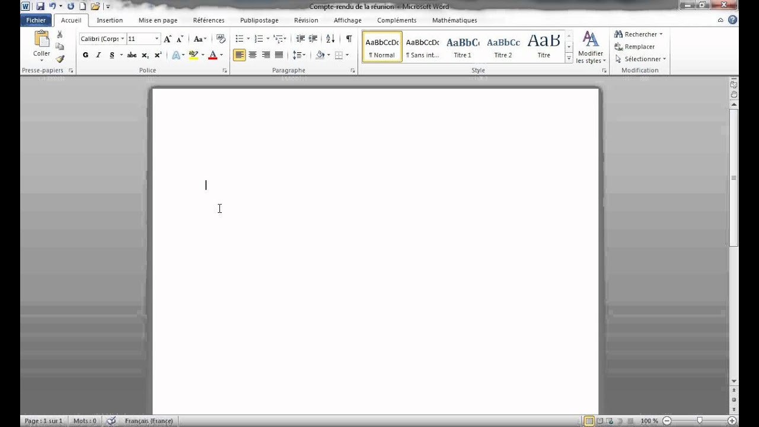Undo the last action

[x=52, y=7]
